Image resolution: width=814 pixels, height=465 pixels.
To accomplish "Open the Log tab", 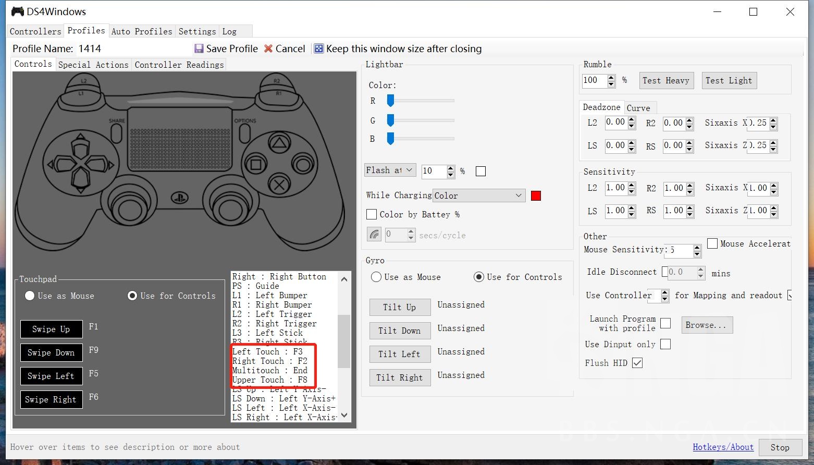I will click(229, 31).
